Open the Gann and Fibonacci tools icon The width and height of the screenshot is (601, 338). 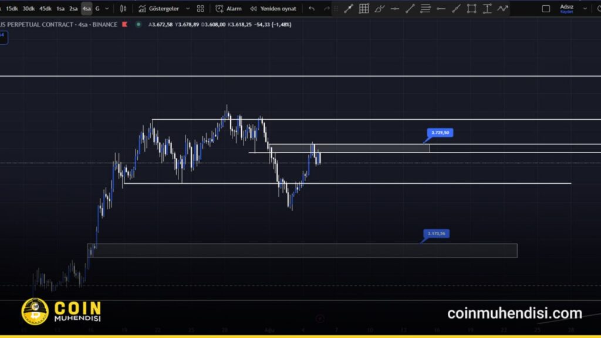[363, 8]
